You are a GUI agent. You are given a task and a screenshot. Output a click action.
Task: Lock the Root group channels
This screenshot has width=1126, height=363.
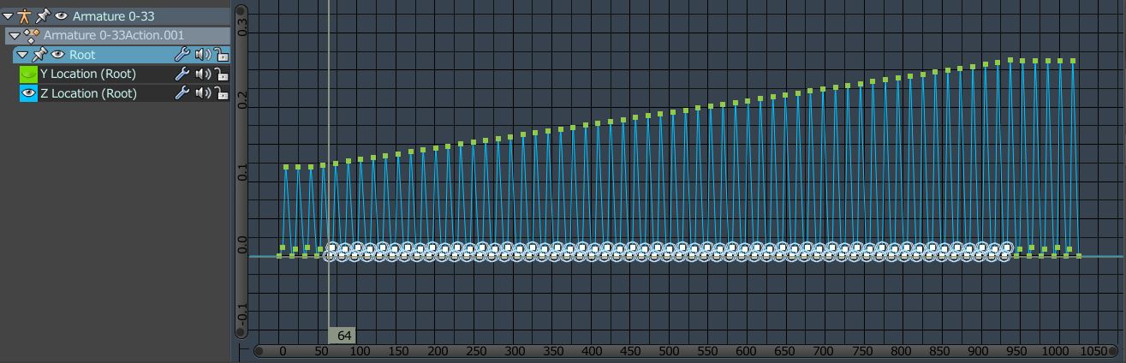(x=221, y=55)
